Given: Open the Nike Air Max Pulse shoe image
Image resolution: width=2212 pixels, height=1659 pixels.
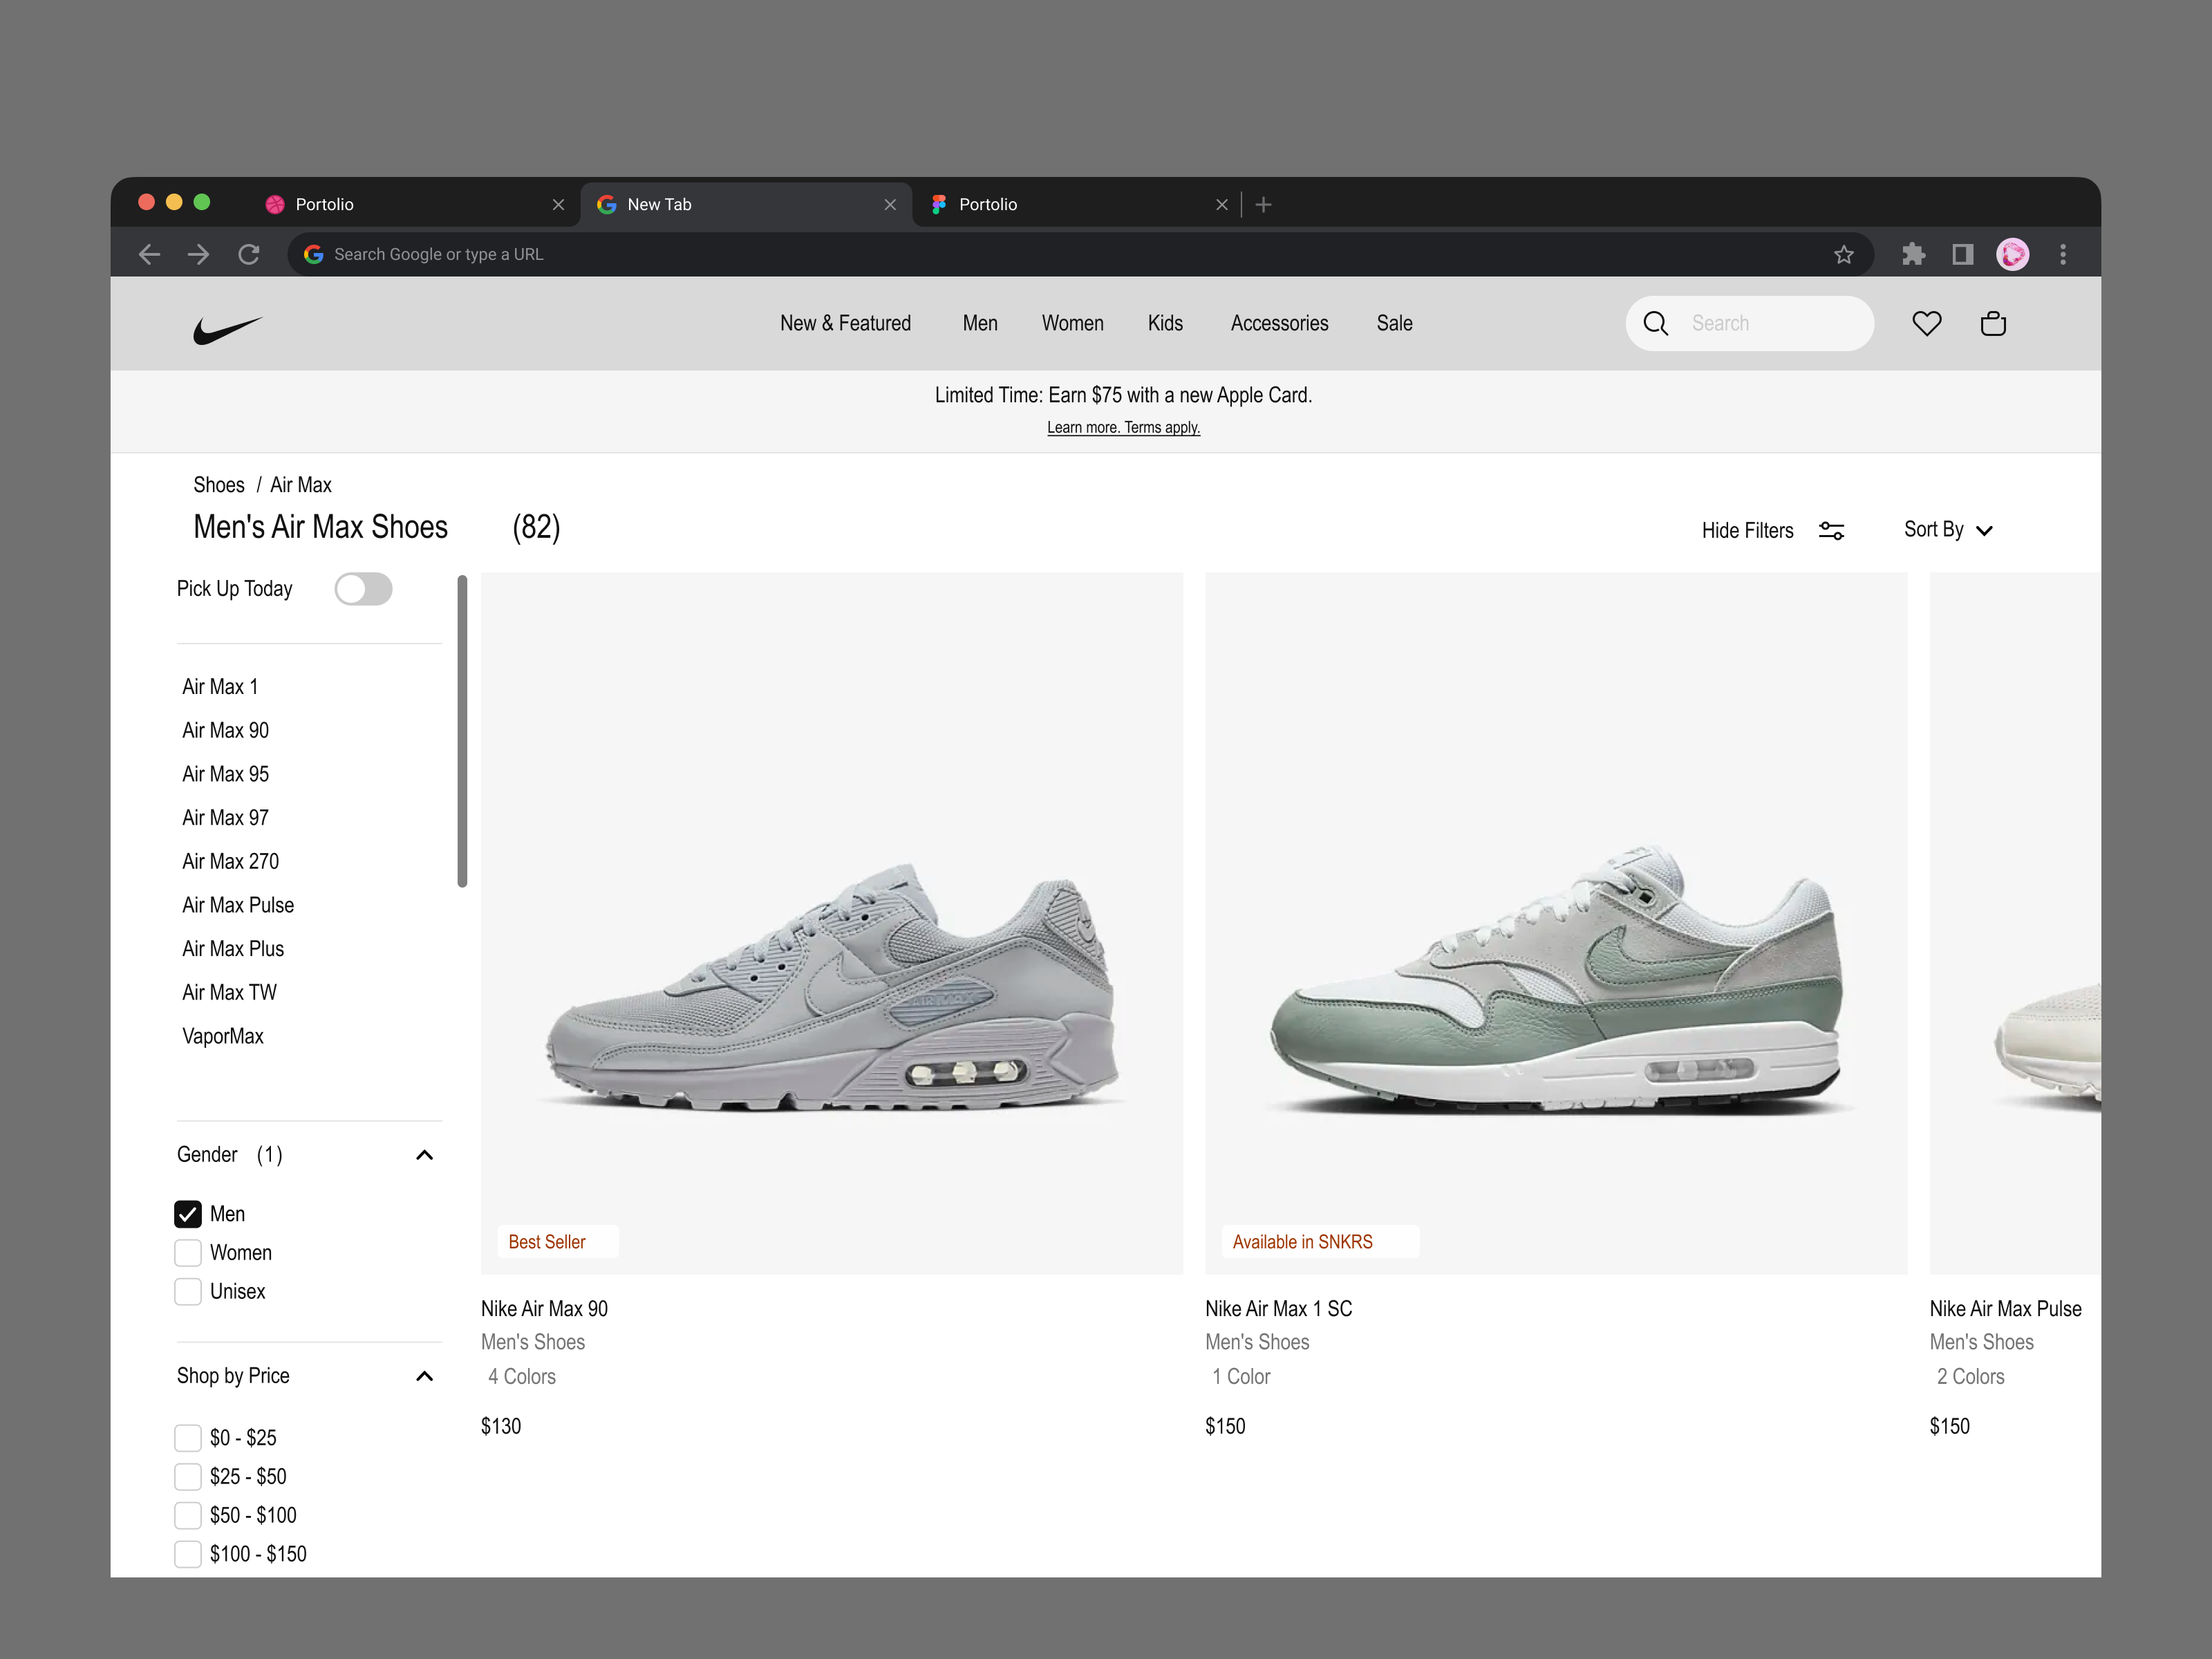Looking at the screenshot, I should [x=2015, y=923].
